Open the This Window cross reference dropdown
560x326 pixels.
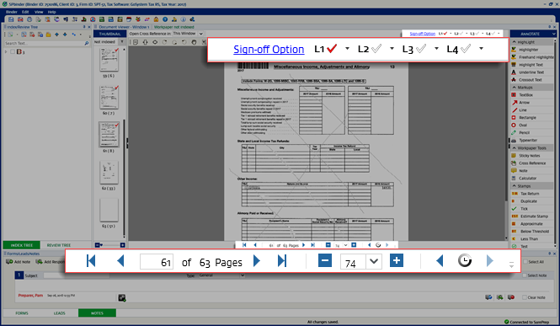201,34
